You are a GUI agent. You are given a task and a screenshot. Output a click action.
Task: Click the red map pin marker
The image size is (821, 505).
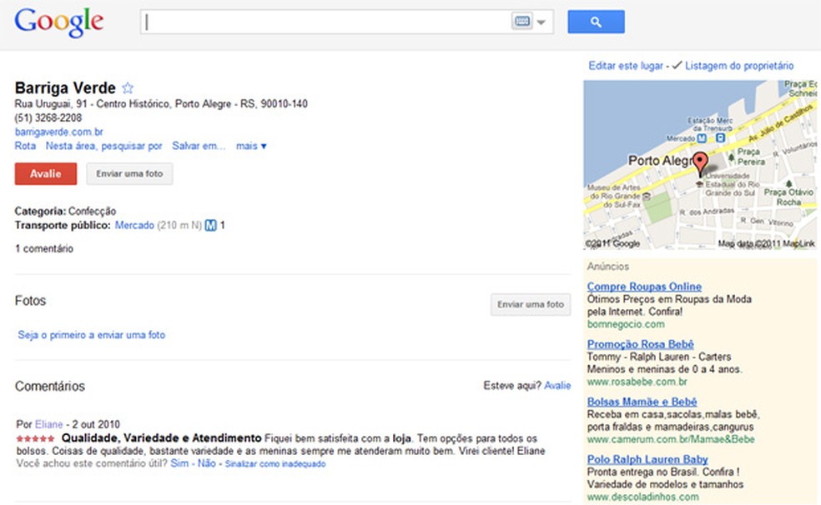click(700, 162)
